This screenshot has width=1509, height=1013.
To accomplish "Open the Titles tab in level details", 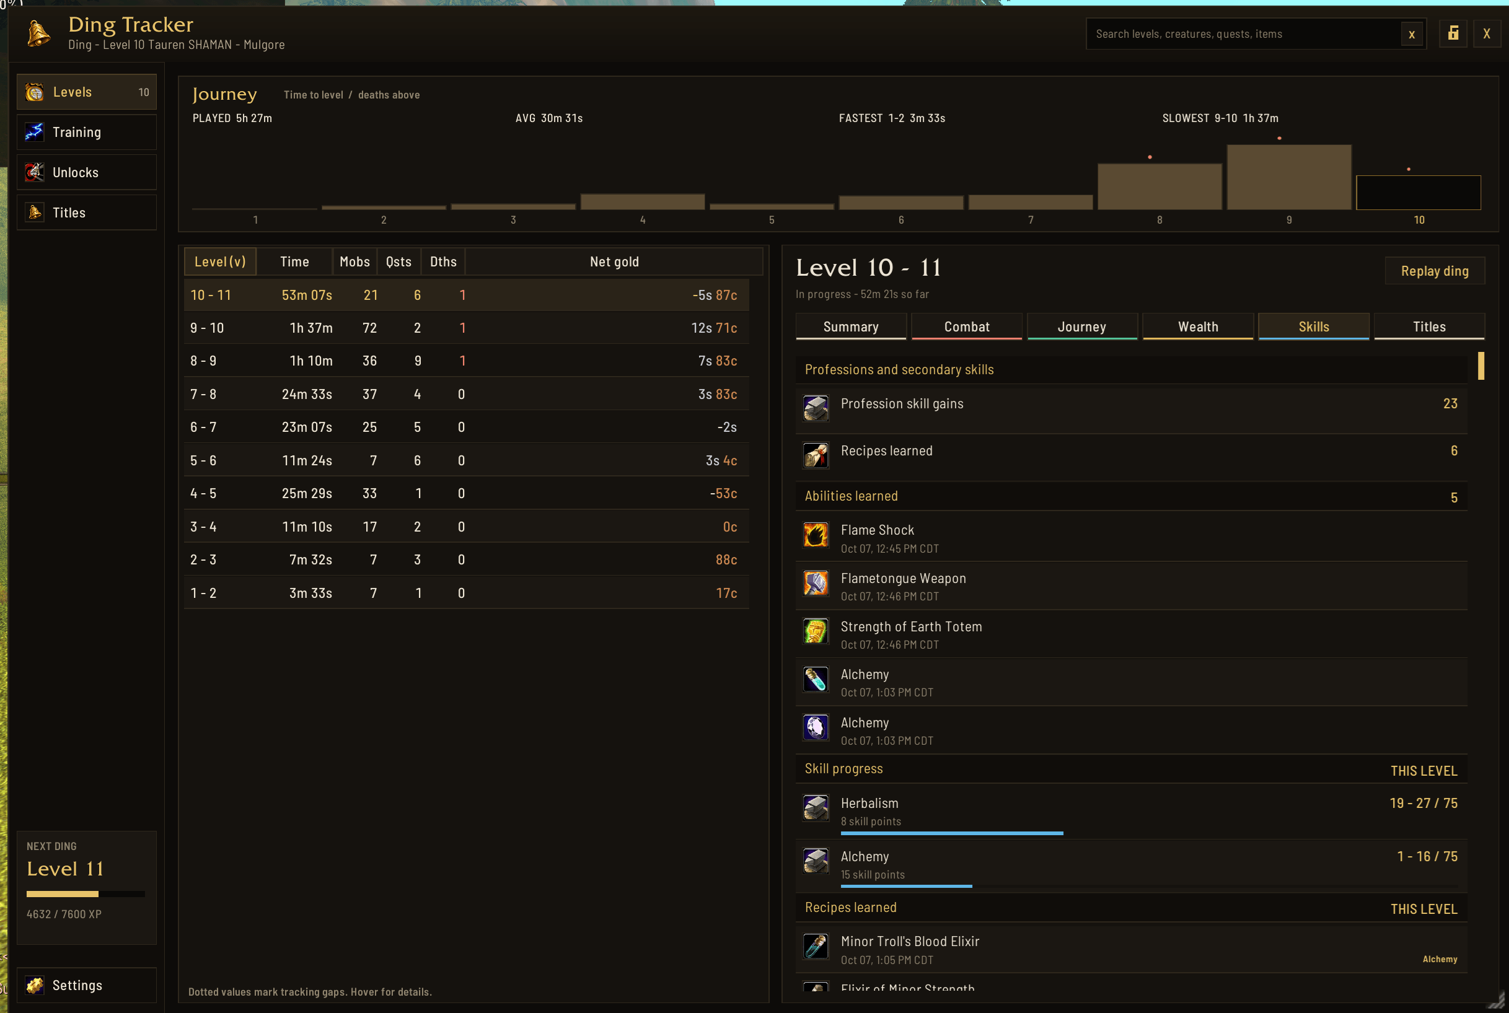I will click(x=1429, y=327).
